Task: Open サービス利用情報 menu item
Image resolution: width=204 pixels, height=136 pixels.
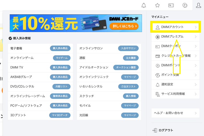Action: coord(175,94)
